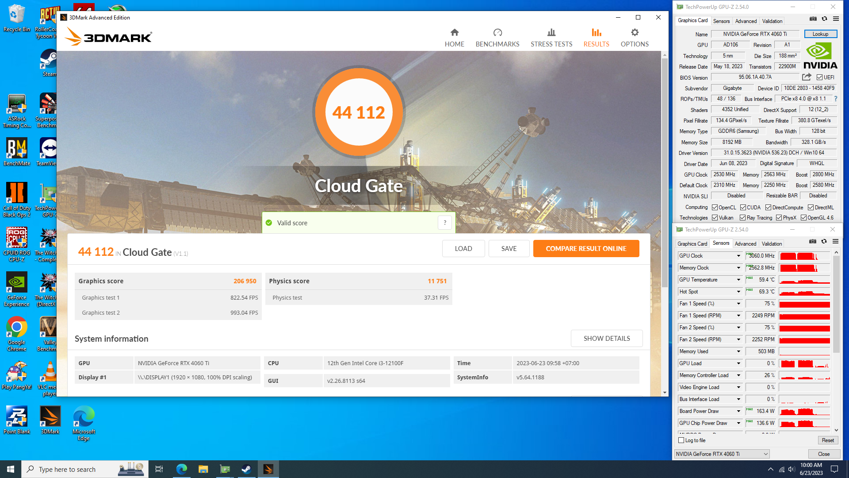Refresh the top GPU-Z window
Image resolution: width=849 pixels, height=478 pixels.
click(824, 19)
